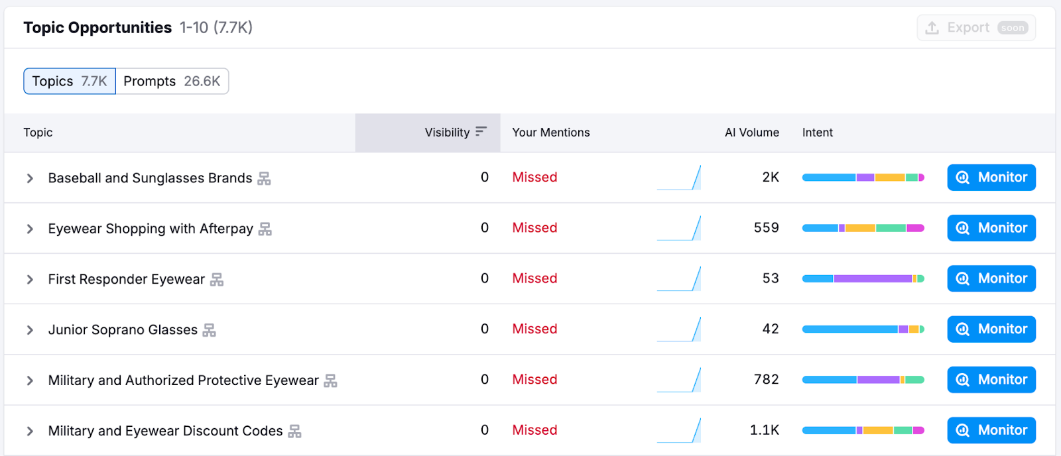This screenshot has width=1061, height=456.
Task: Switch to the Prompts 26.6K tab
Action: tap(172, 81)
